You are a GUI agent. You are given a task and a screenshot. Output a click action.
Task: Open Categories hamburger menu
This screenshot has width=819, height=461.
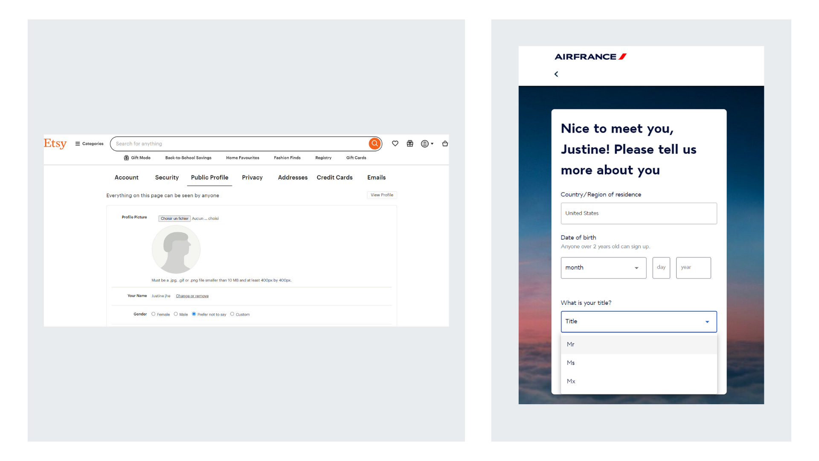pyautogui.click(x=89, y=144)
